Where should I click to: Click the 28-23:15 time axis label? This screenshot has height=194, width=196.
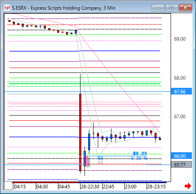[156, 187]
